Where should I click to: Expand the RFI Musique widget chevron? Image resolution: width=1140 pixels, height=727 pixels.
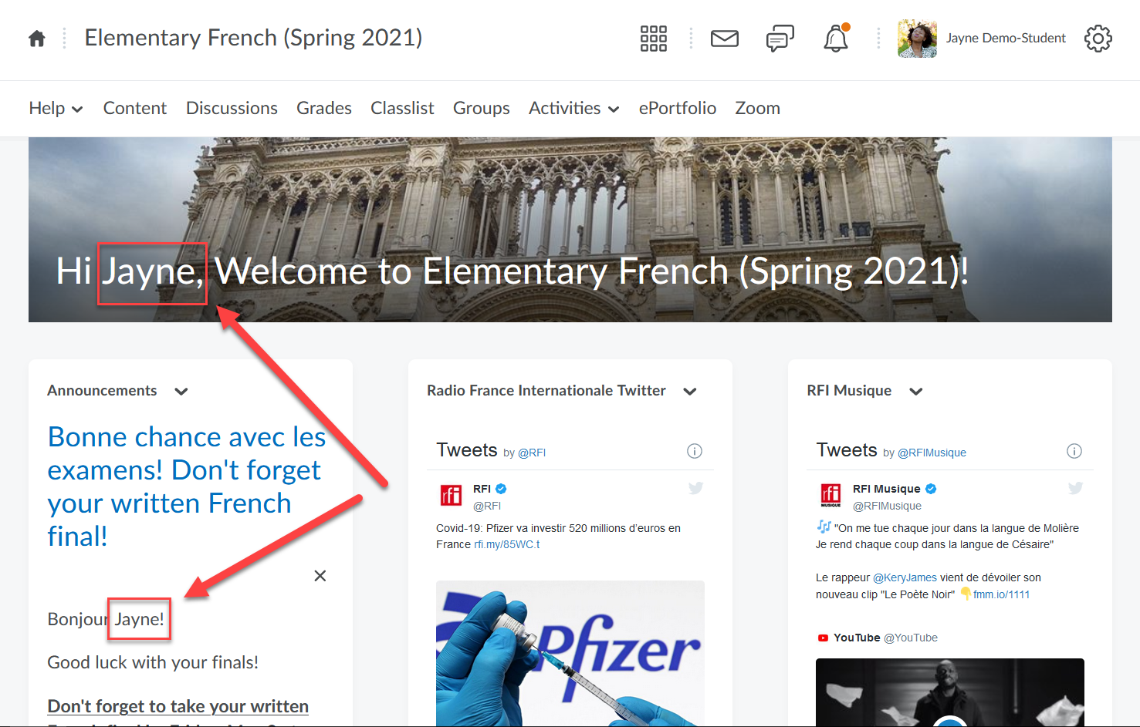[916, 392]
